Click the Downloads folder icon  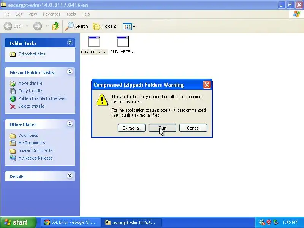(13, 136)
